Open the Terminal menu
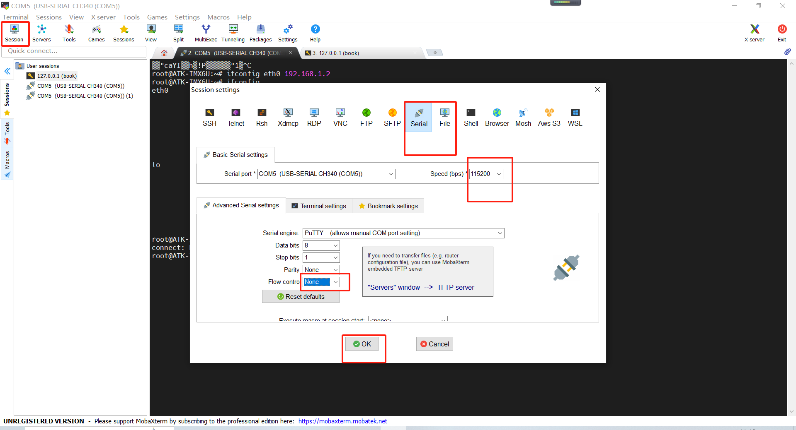This screenshot has width=796, height=430. click(x=15, y=17)
